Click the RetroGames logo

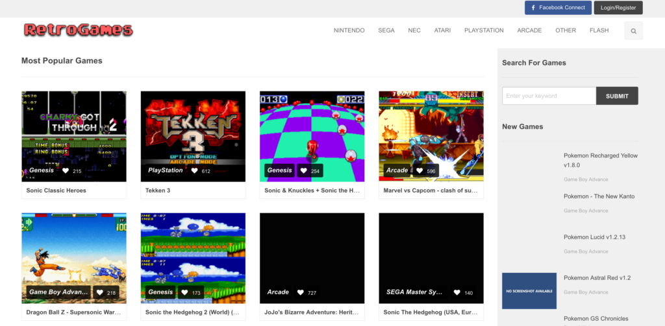coord(78,30)
